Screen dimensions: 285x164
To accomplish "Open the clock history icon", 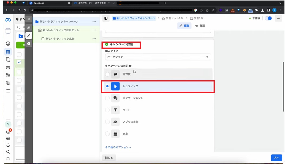I will coord(29,44).
